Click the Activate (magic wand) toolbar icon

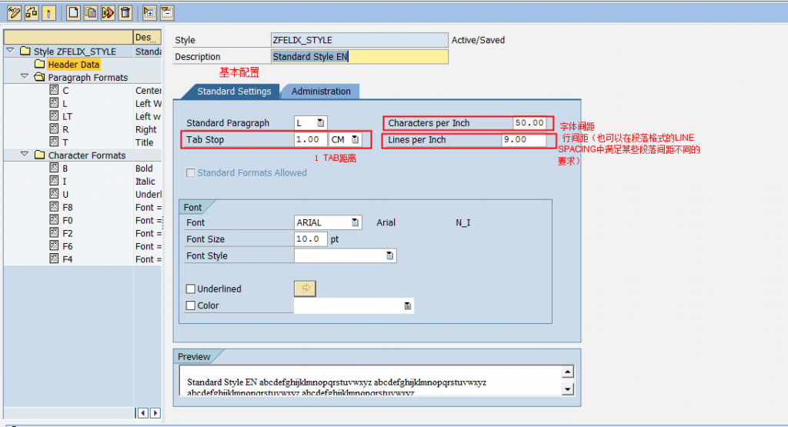(x=48, y=12)
